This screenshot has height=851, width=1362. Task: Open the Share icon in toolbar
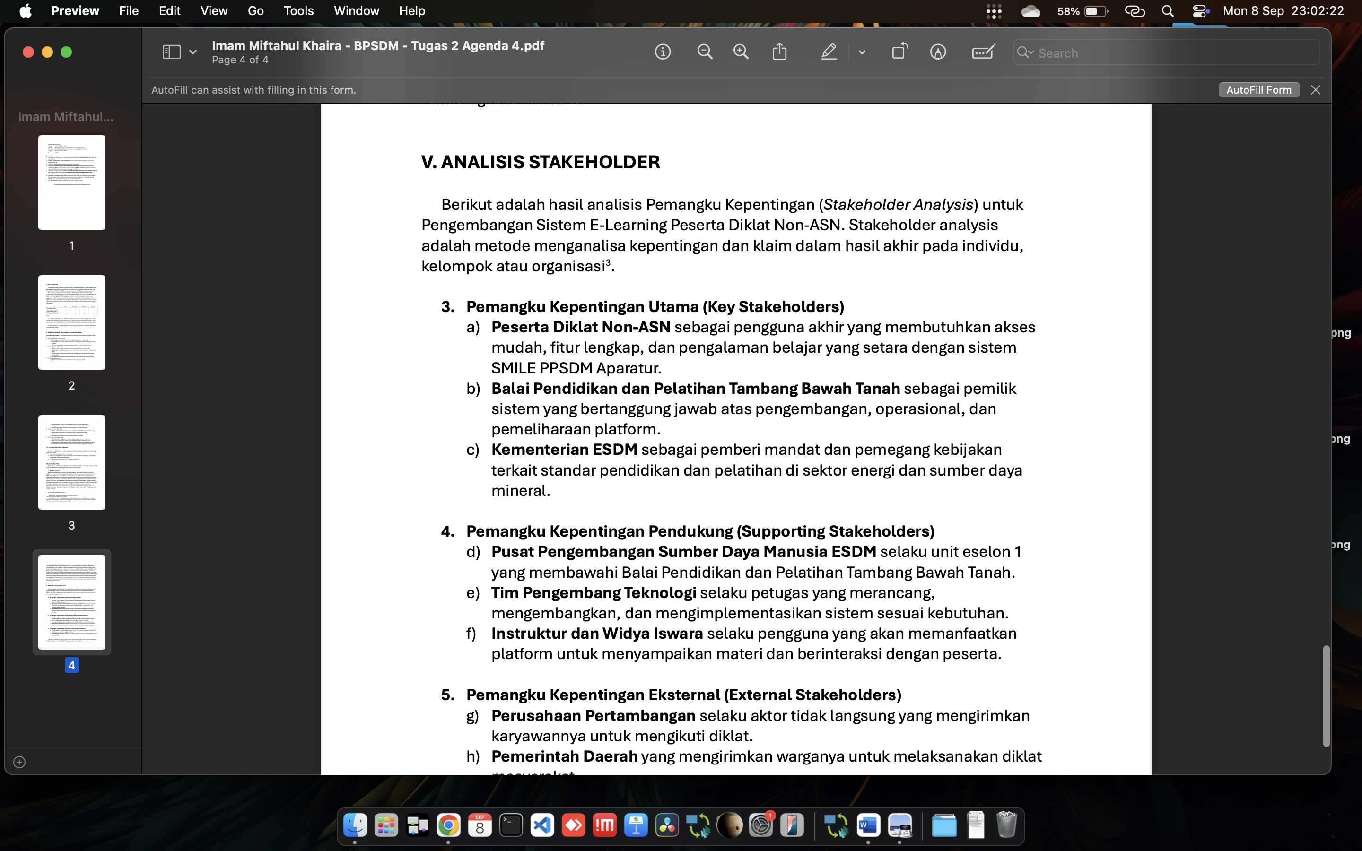coord(779,52)
